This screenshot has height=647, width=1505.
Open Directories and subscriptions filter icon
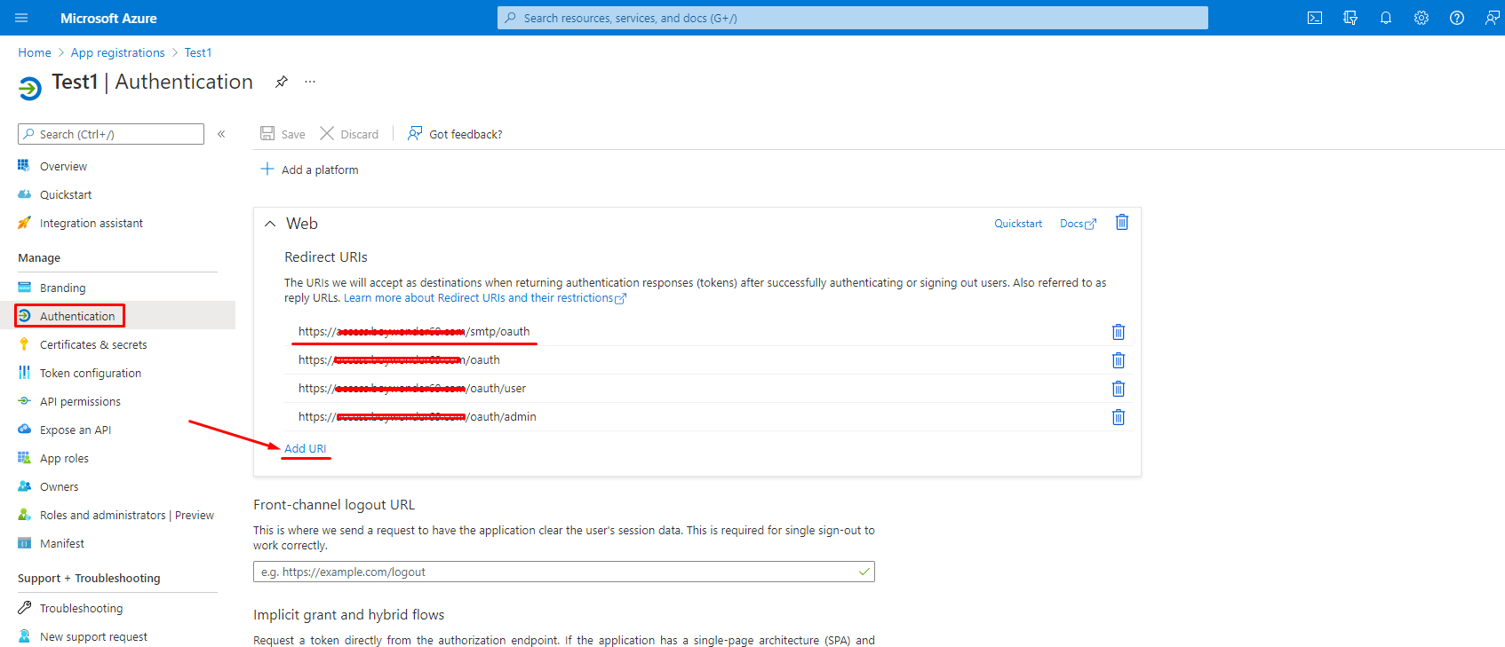coord(1350,18)
